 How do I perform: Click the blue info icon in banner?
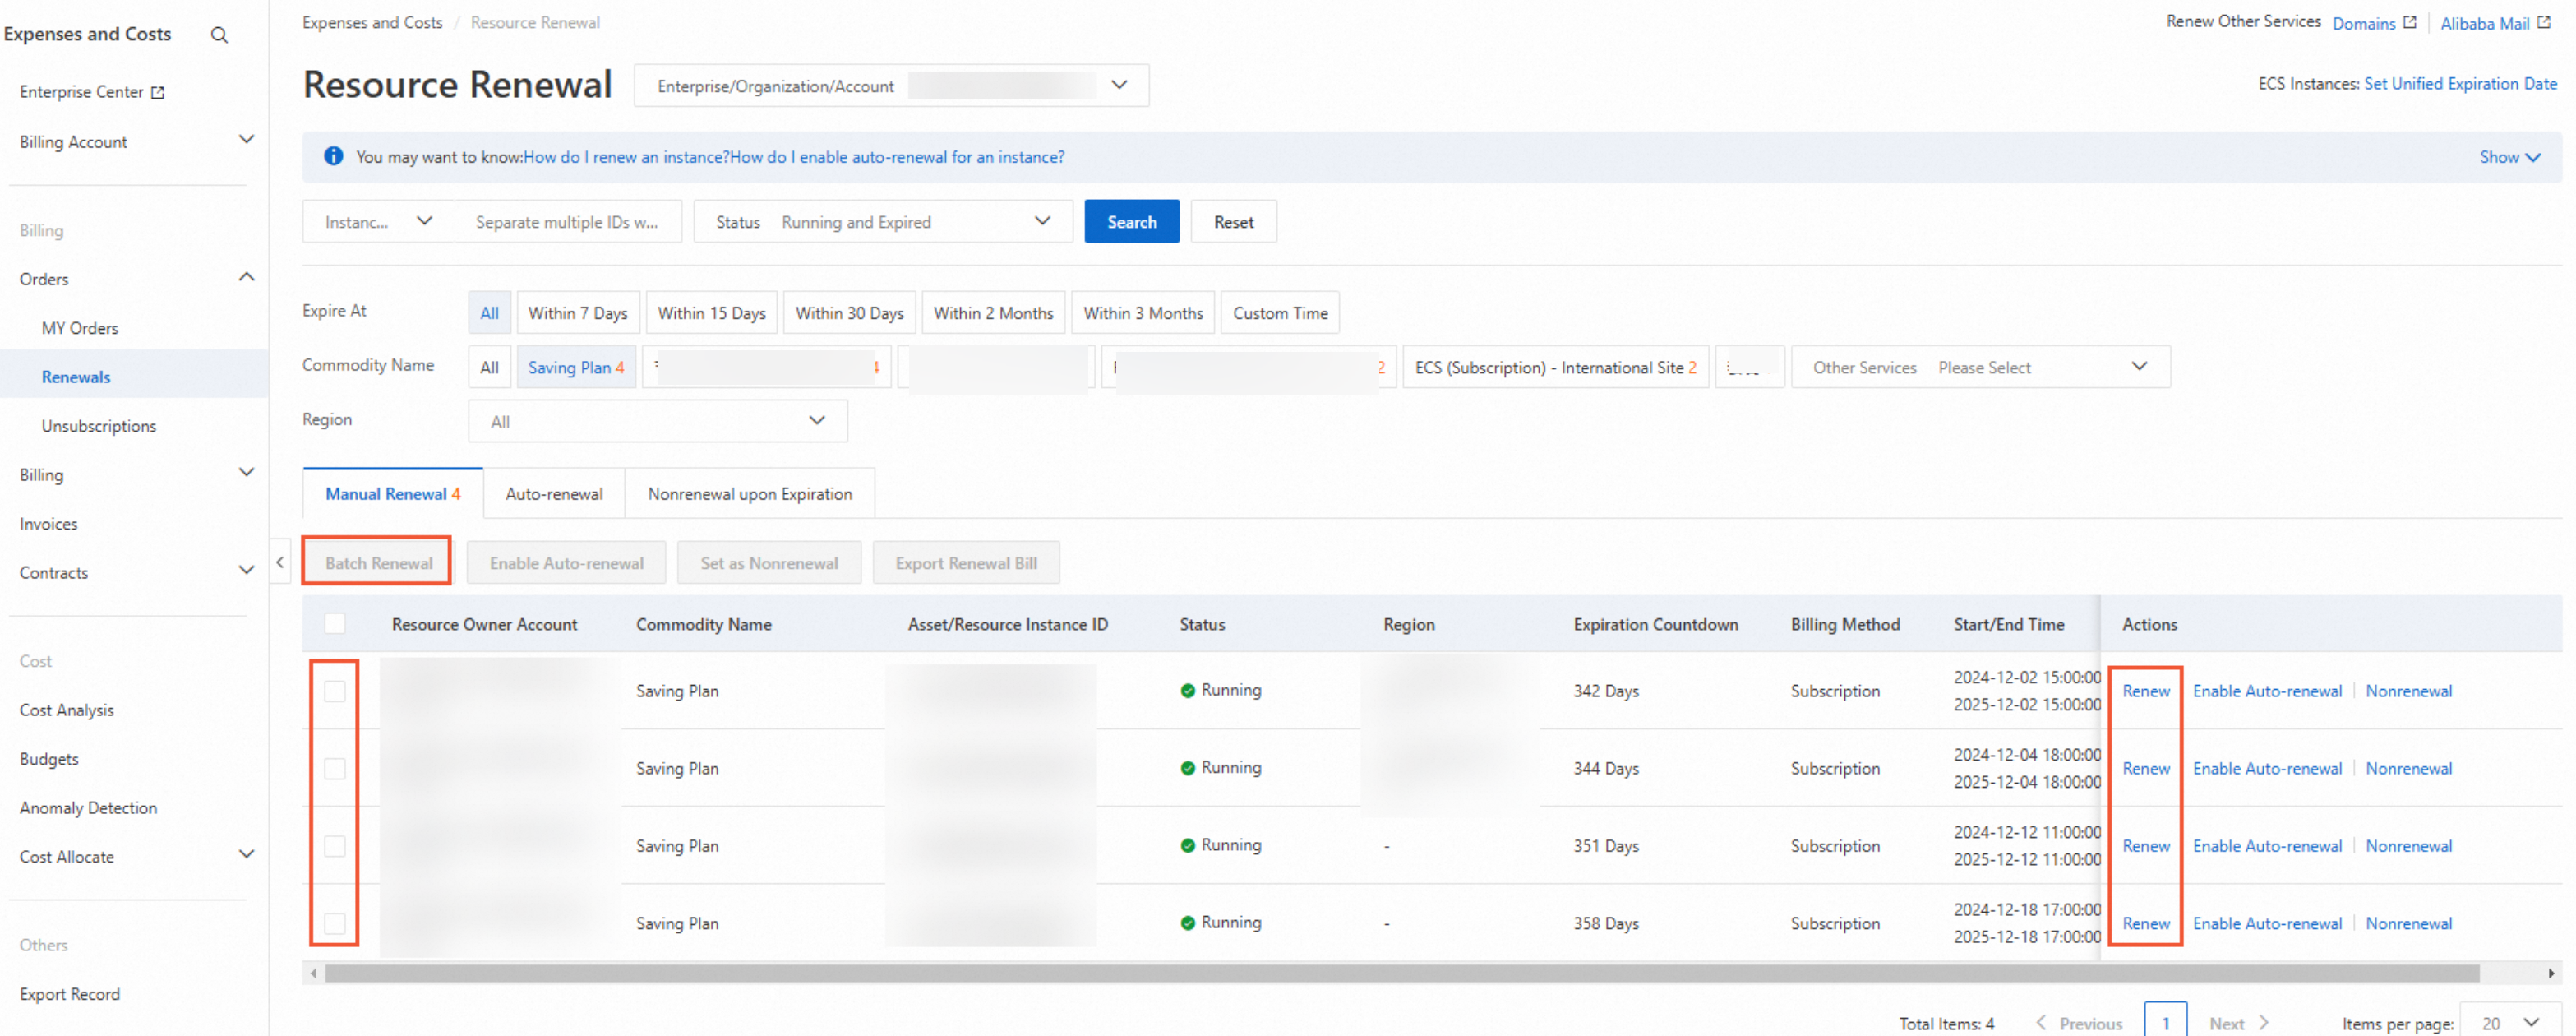point(333,156)
